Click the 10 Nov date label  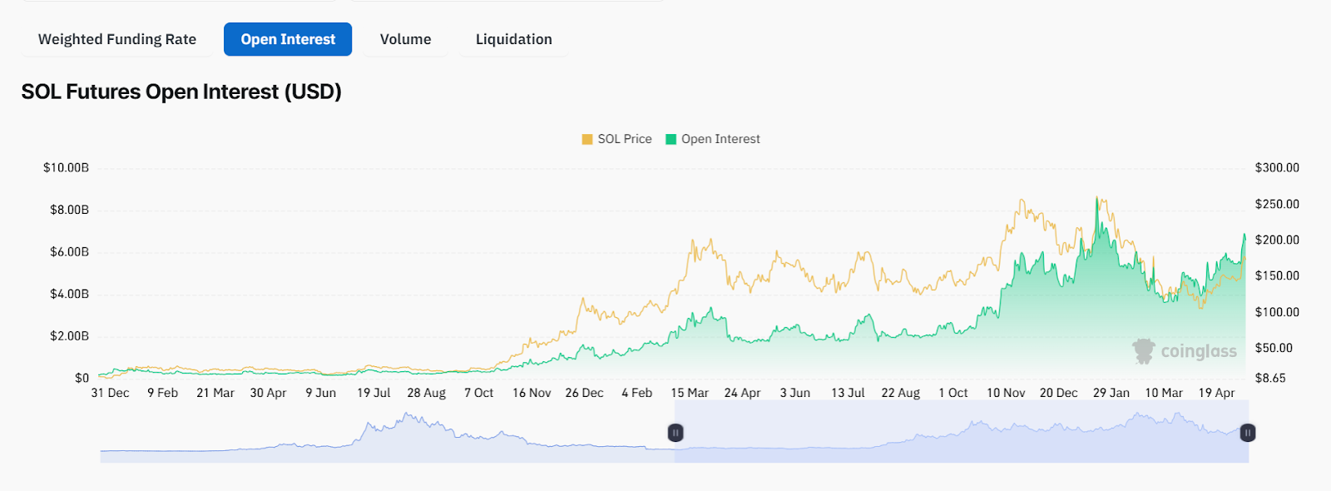(1006, 393)
